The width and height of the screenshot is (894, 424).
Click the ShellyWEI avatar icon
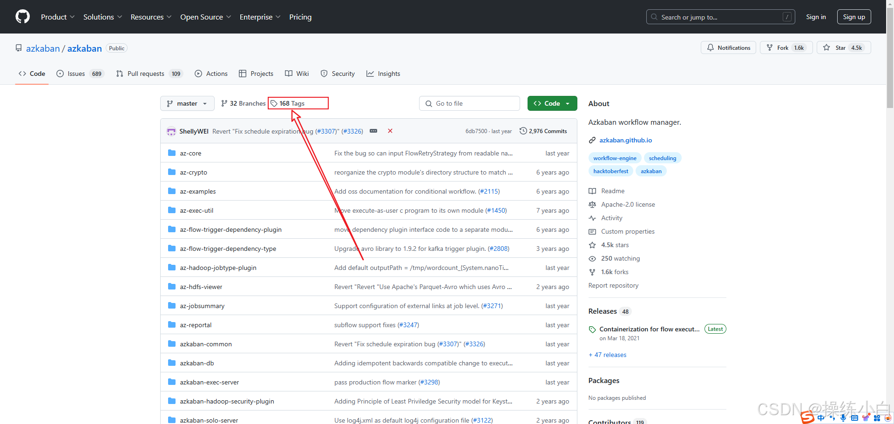(x=171, y=131)
